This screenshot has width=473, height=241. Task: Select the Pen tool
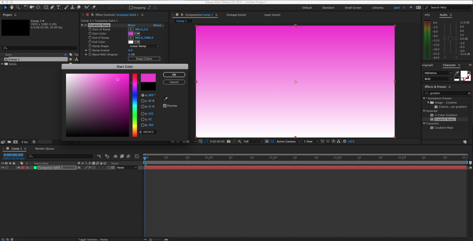tap(53, 7)
